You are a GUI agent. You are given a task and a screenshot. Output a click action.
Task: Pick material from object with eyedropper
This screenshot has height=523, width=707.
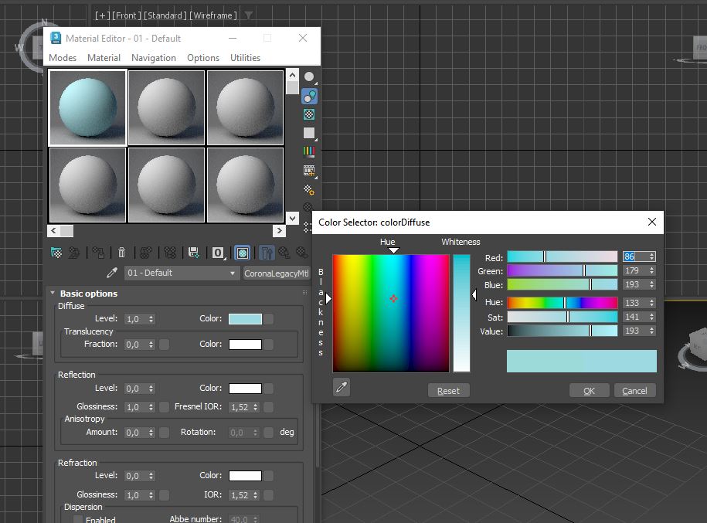[113, 273]
